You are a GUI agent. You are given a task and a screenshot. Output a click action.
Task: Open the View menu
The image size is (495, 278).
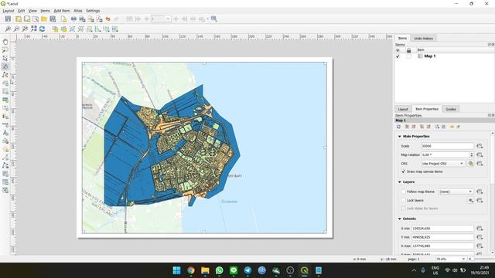32,11
